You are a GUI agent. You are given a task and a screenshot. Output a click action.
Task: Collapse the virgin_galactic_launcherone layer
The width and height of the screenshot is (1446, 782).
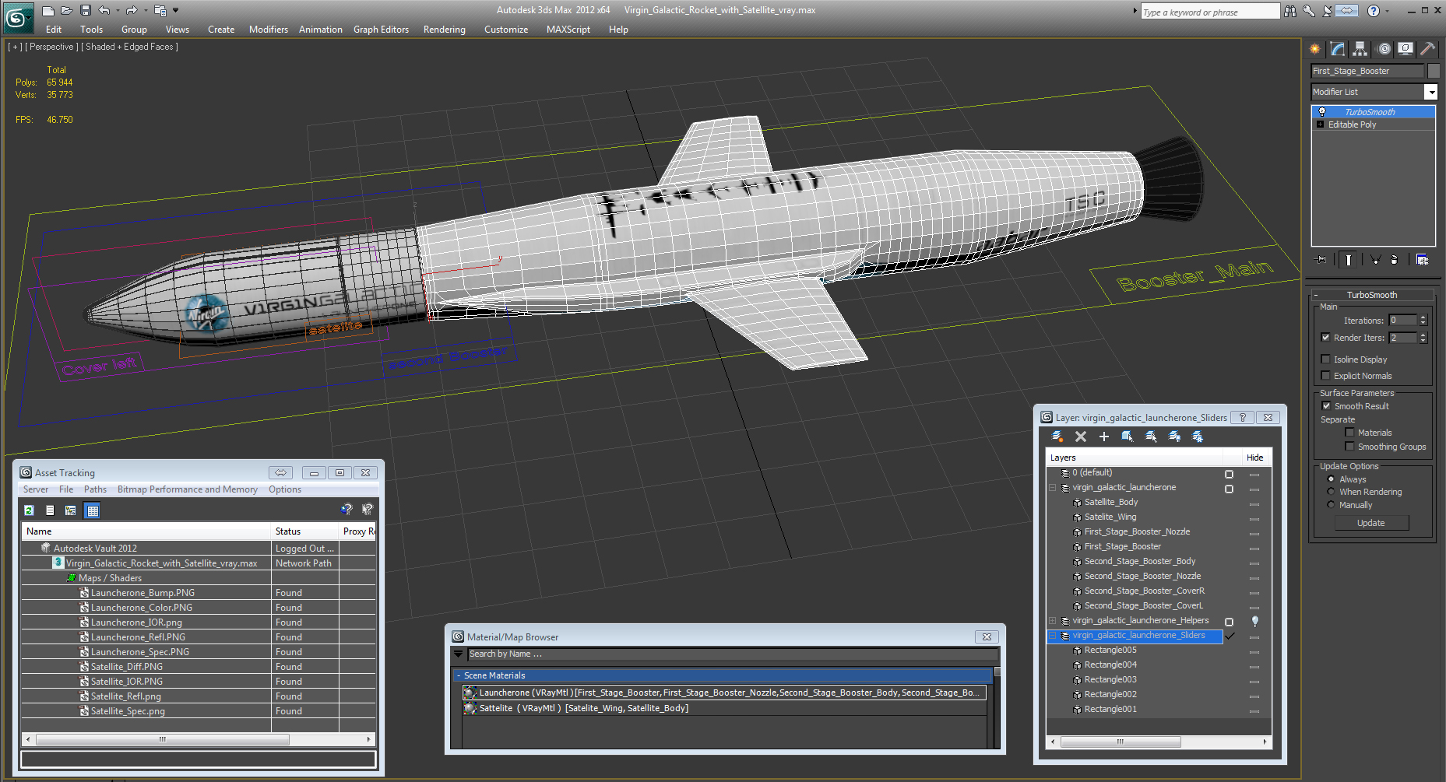click(x=1053, y=488)
